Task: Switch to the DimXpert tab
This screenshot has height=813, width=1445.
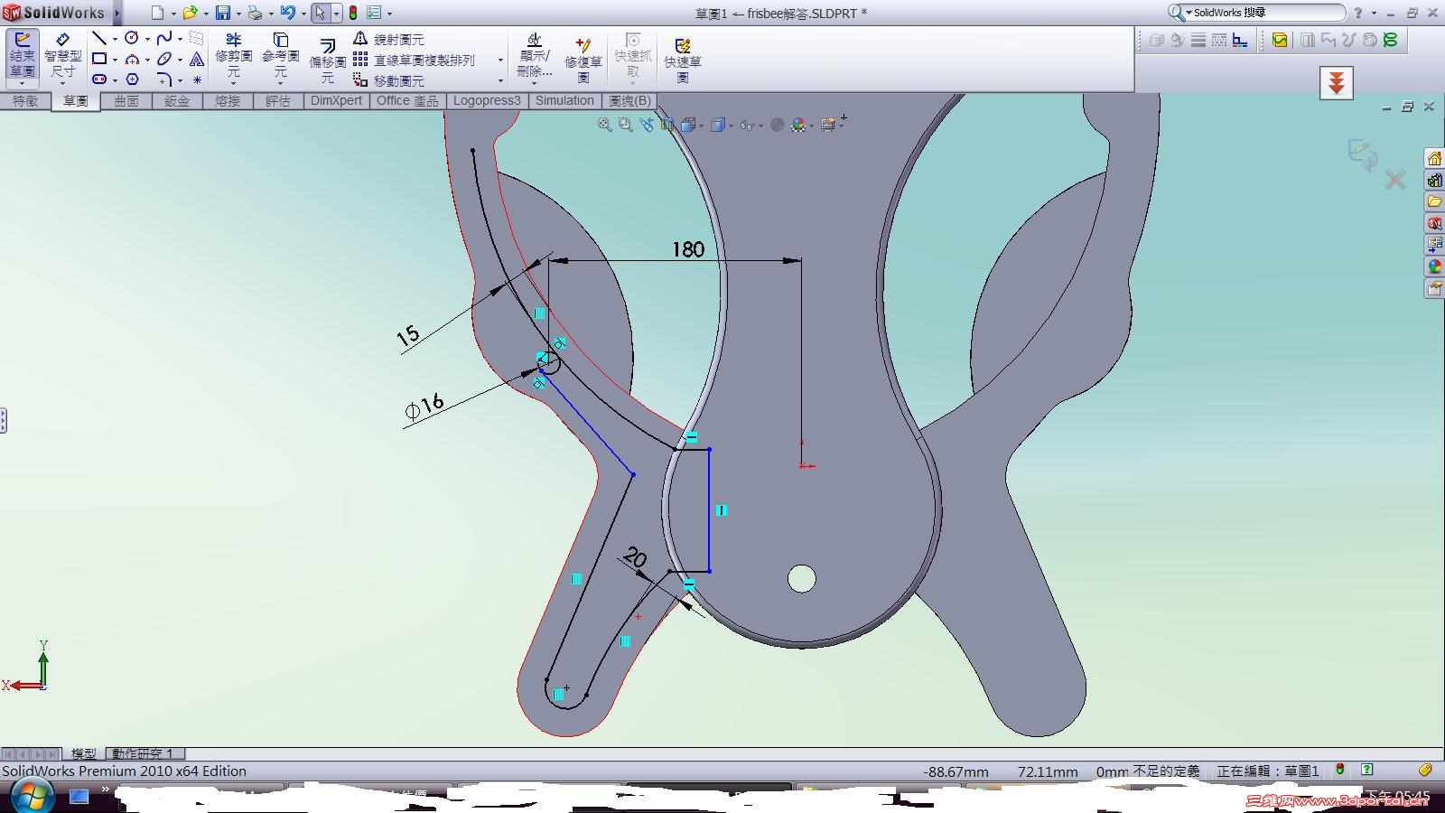Action: (x=336, y=101)
